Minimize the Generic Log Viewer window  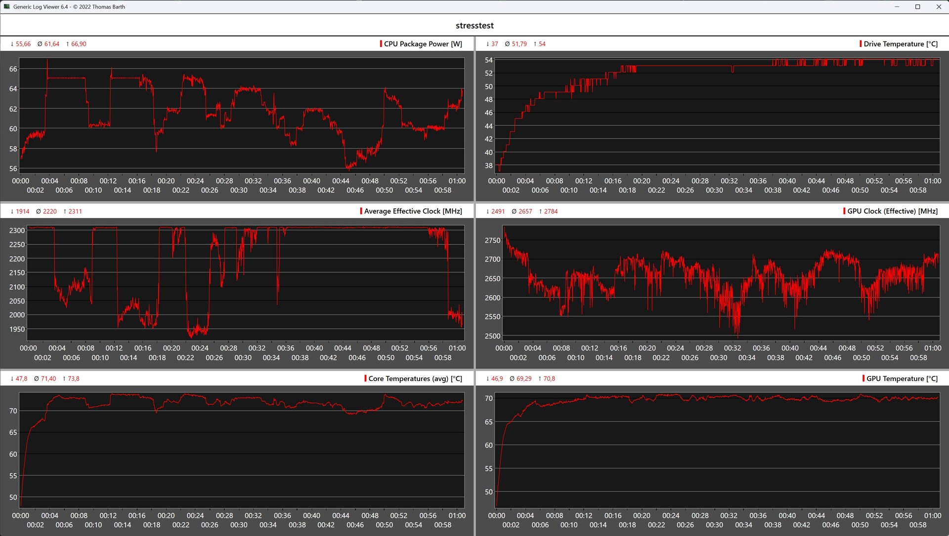[x=897, y=7]
